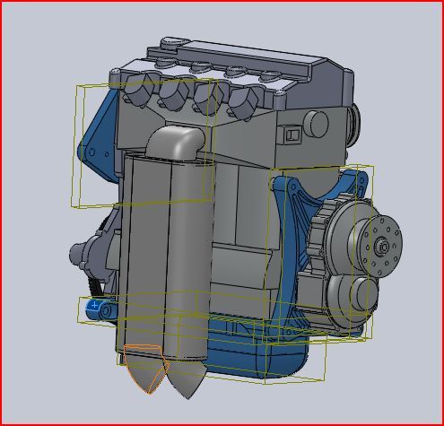Click the round plug on cylinder head side
Screen dimensions: 444x426
coord(316,124)
